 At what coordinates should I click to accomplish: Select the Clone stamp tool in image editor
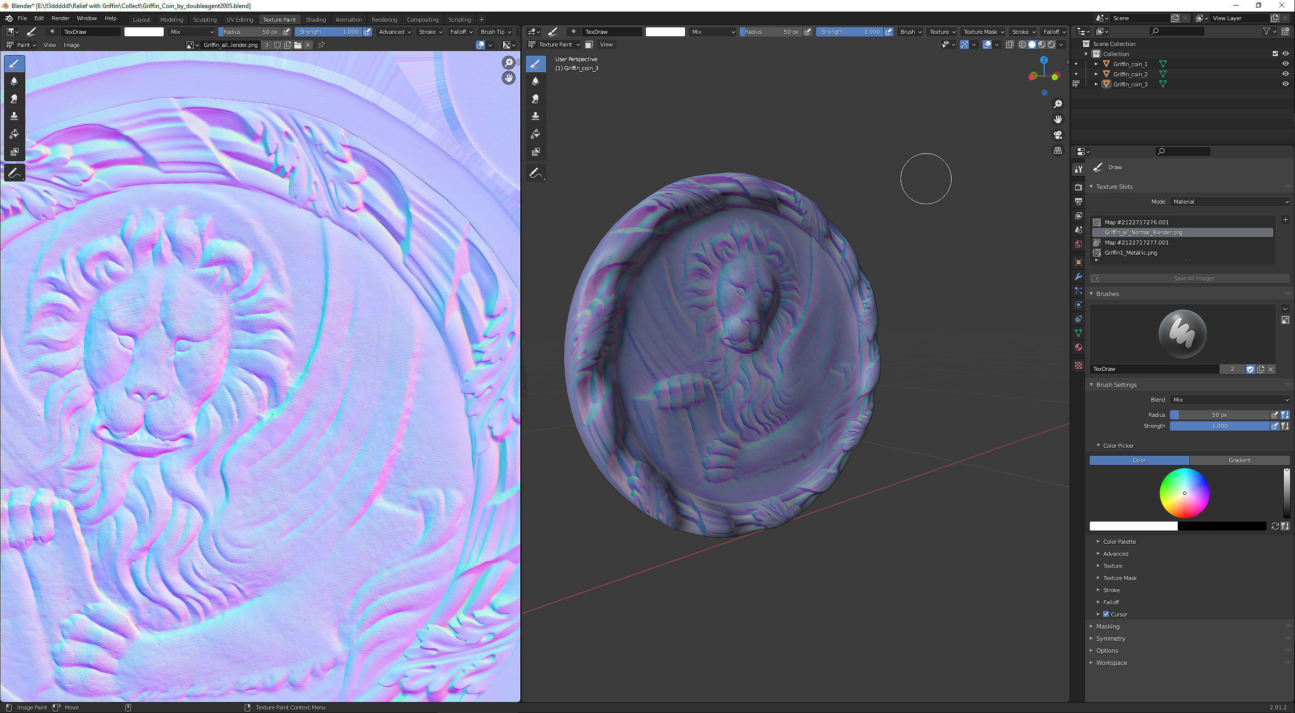(x=14, y=116)
